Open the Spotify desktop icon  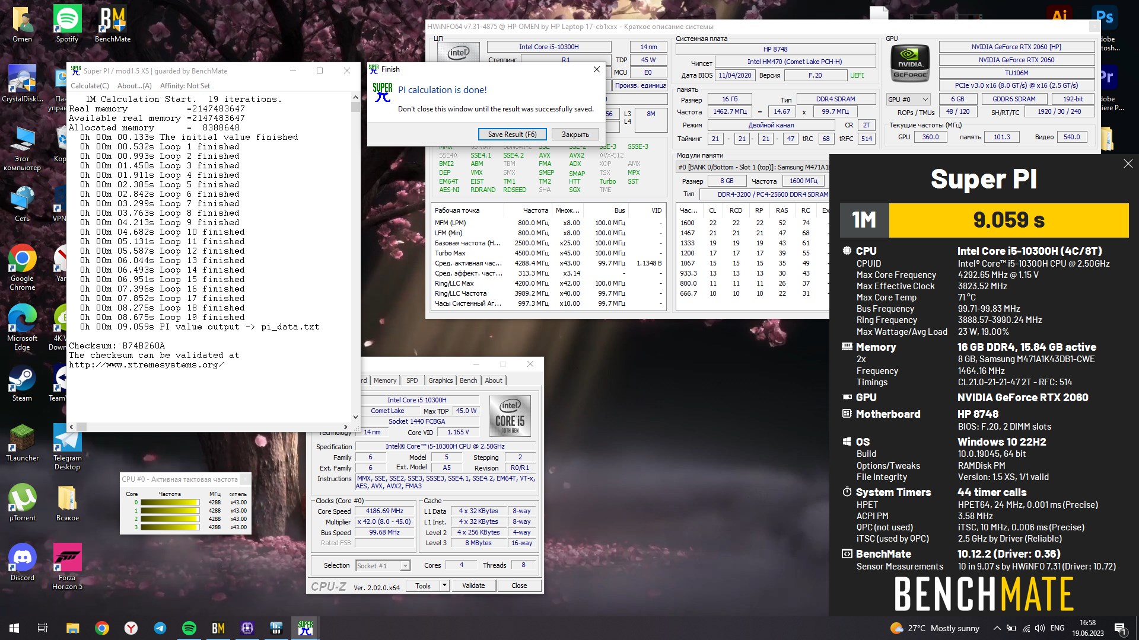click(67, 24)
